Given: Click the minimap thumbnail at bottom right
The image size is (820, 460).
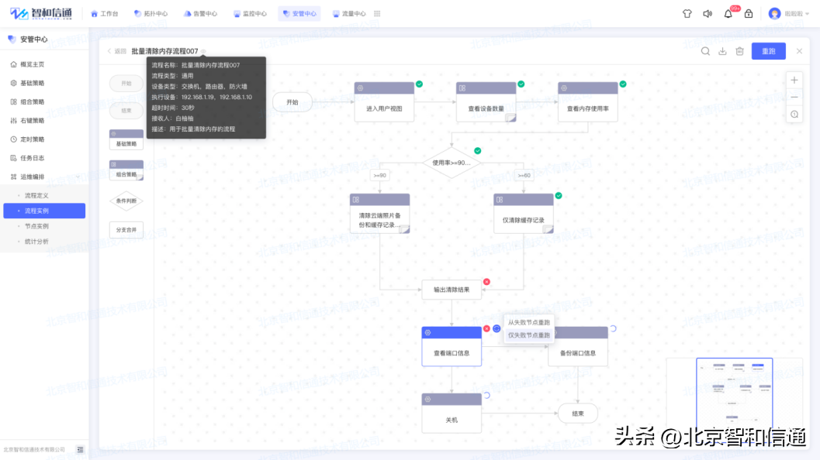Looking at the screenshot, I should 734,391.
